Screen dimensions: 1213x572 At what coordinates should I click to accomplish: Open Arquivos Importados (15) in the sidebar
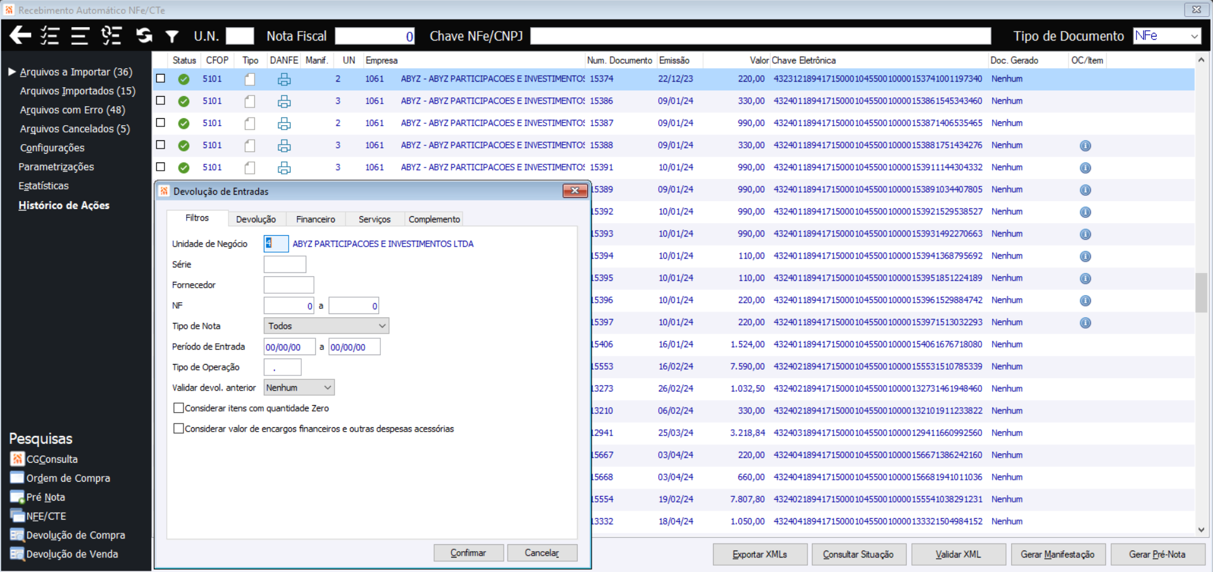pyautogui.click(x=77, y=91)
